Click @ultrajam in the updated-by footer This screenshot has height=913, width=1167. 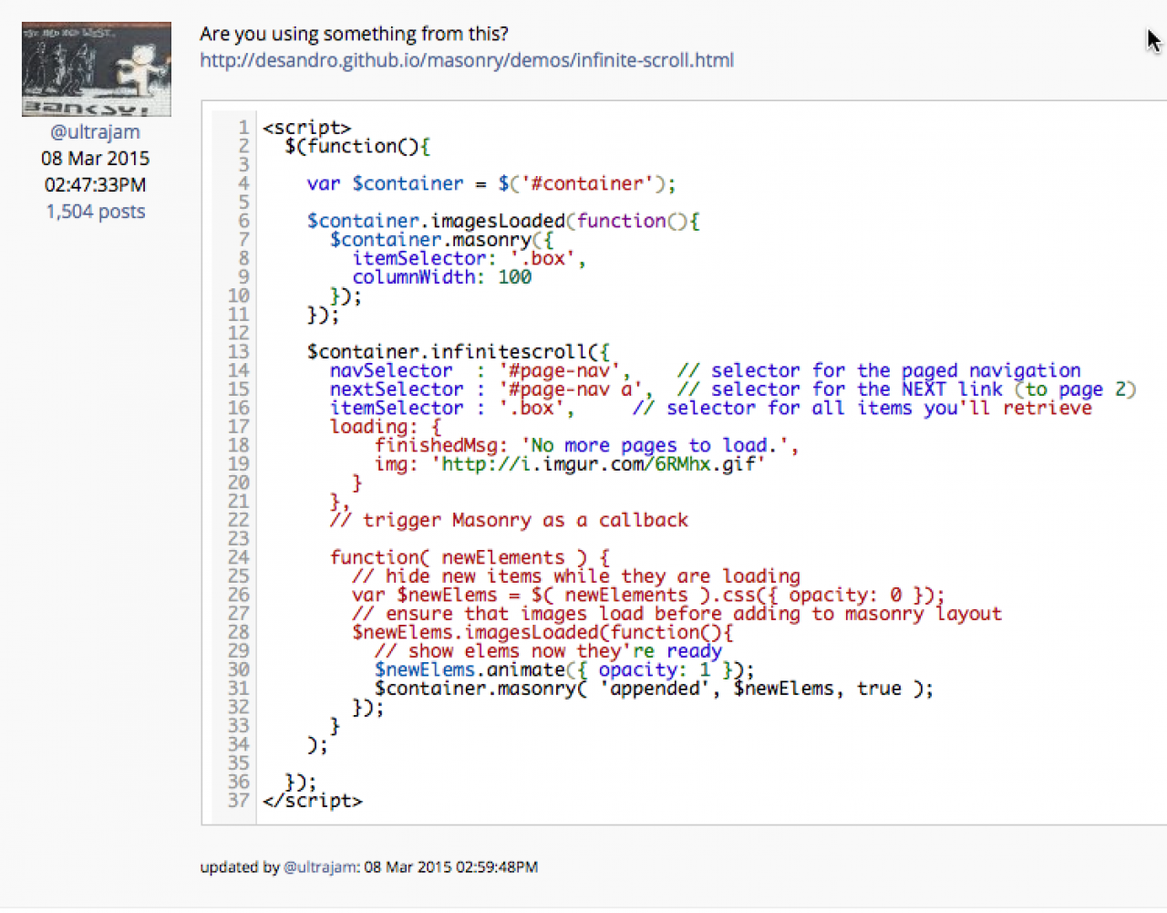pos(320,866)
